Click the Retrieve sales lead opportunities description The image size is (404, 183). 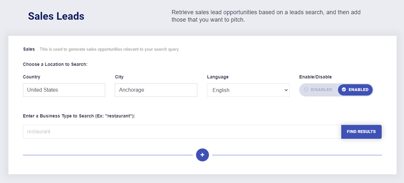point(266,16)
